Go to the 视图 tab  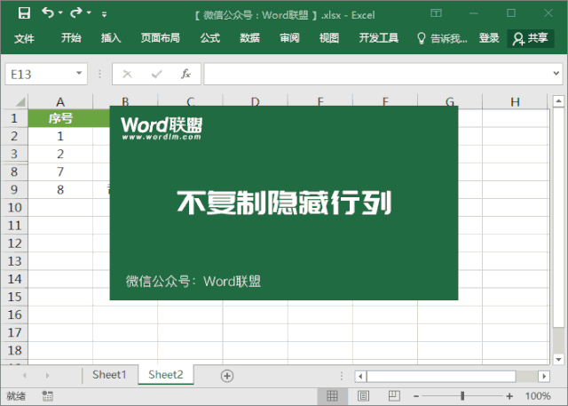pos(329,37)
